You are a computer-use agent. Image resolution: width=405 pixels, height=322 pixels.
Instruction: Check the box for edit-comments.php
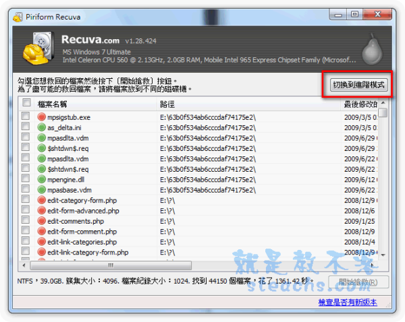26,220
